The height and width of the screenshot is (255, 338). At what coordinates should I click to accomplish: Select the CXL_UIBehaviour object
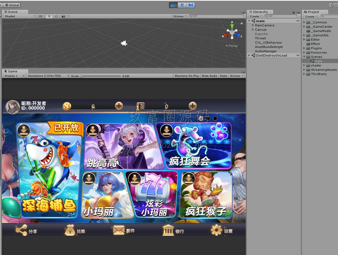pos(268,43)
